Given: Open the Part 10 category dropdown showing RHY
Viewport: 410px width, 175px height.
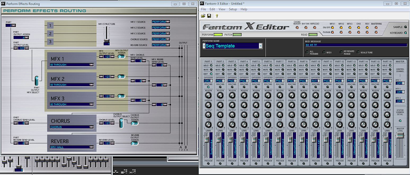Looking at the screenshot, I should coord(316,81).
